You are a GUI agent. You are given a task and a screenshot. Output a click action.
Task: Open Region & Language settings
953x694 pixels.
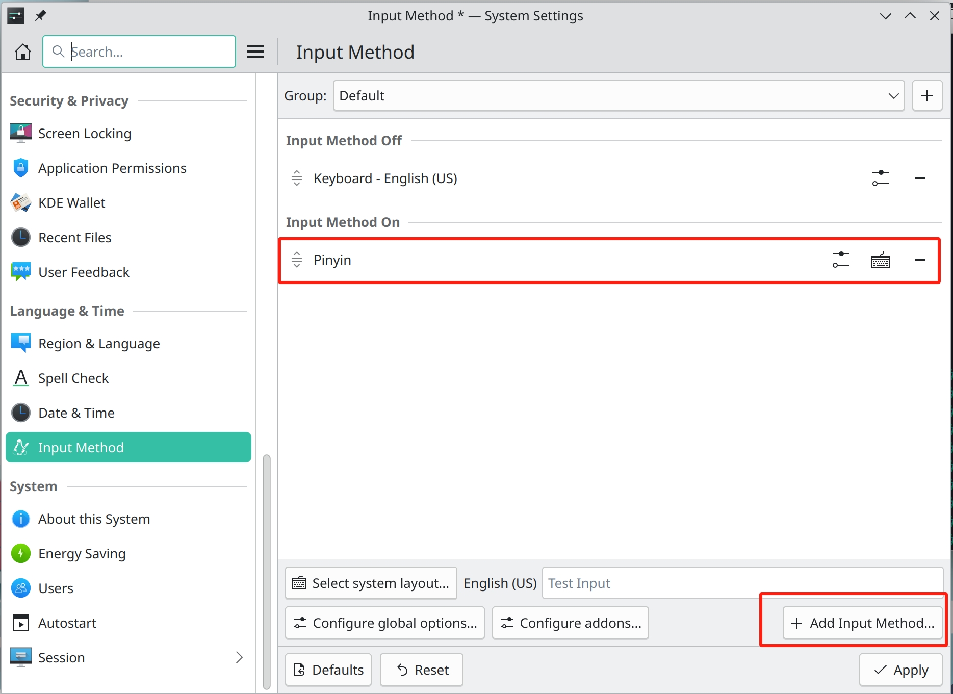(99, 344)
